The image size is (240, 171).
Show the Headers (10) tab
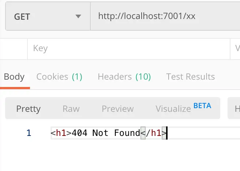[x=124, y=77]
